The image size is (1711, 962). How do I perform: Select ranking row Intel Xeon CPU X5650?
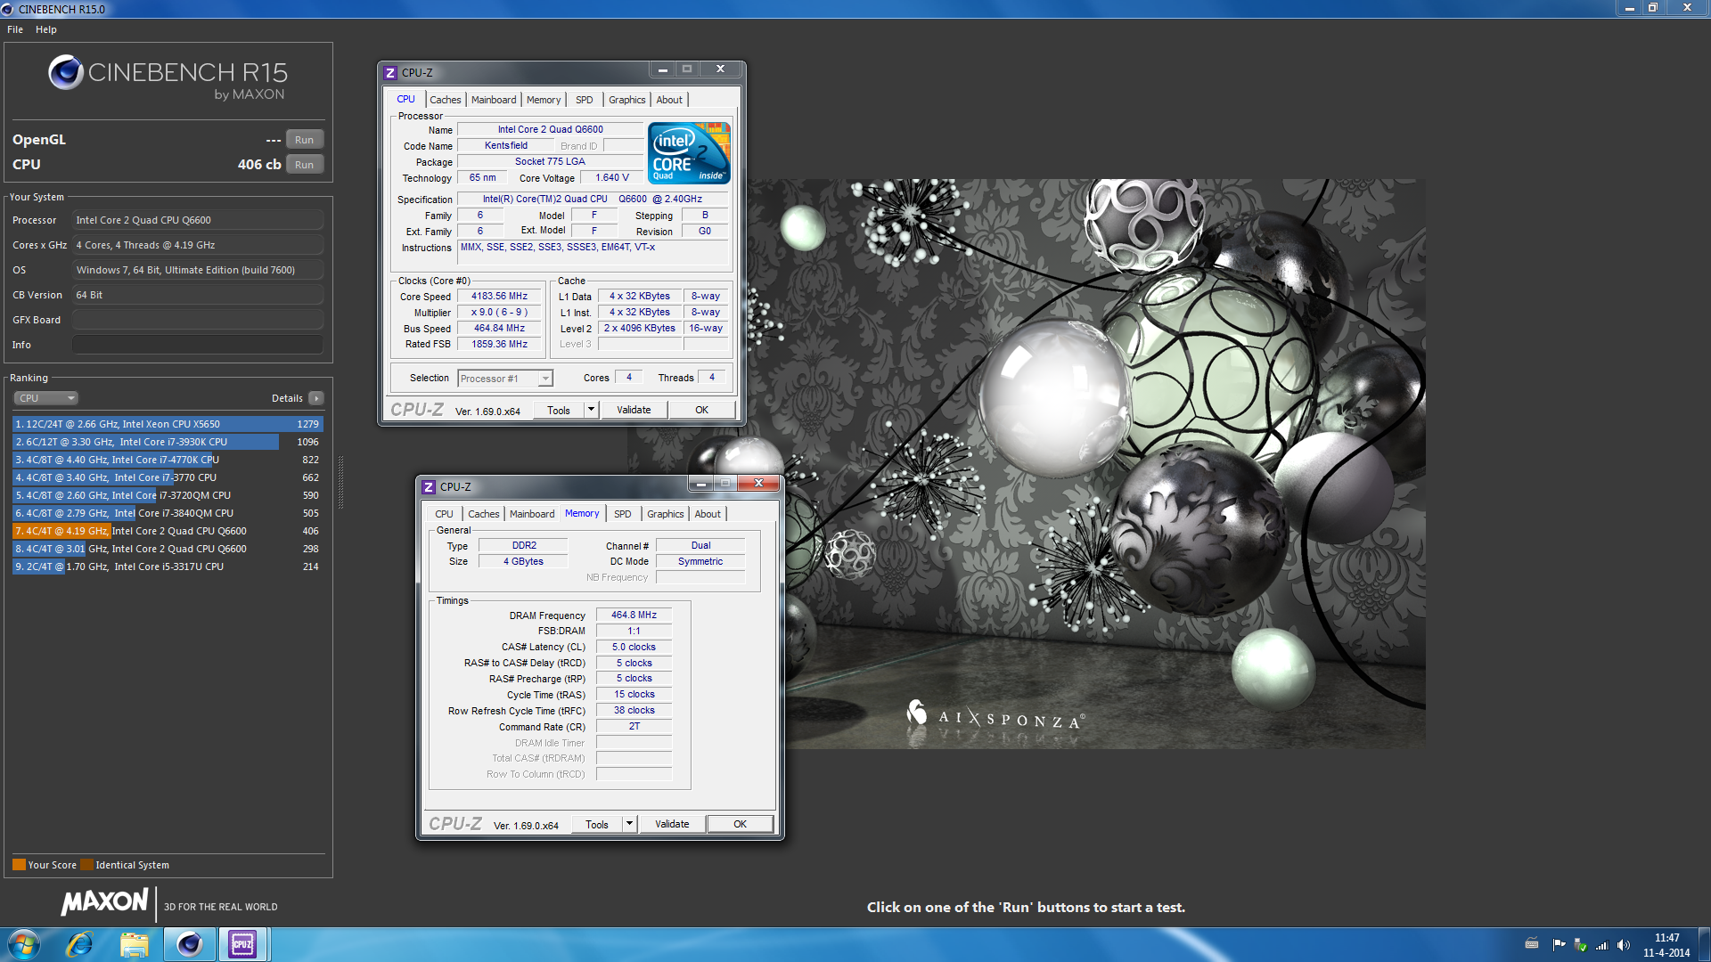click(168, 424)
